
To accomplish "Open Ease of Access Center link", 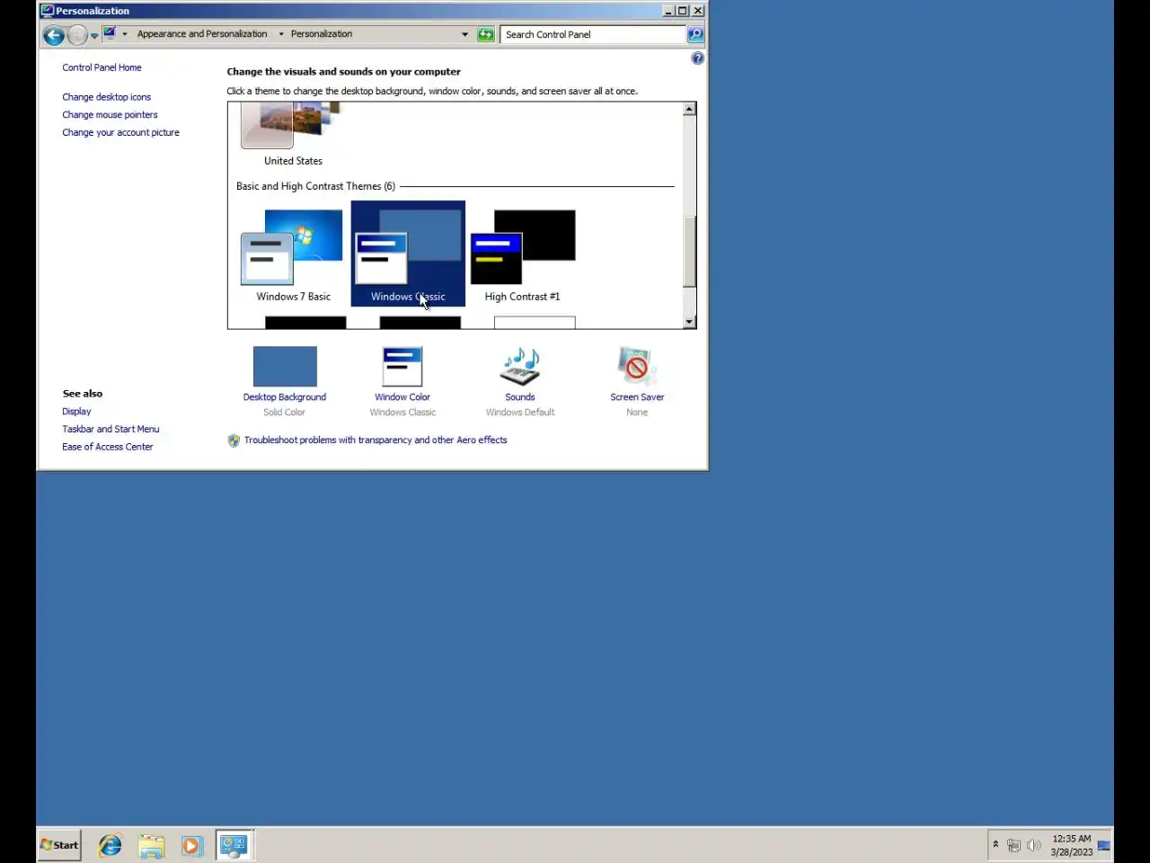I will (x=108, y=447).
